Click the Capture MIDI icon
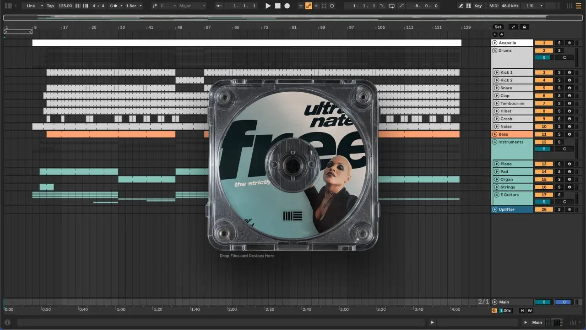The height and width of the screenshot is (330, 586). point(324,6)
